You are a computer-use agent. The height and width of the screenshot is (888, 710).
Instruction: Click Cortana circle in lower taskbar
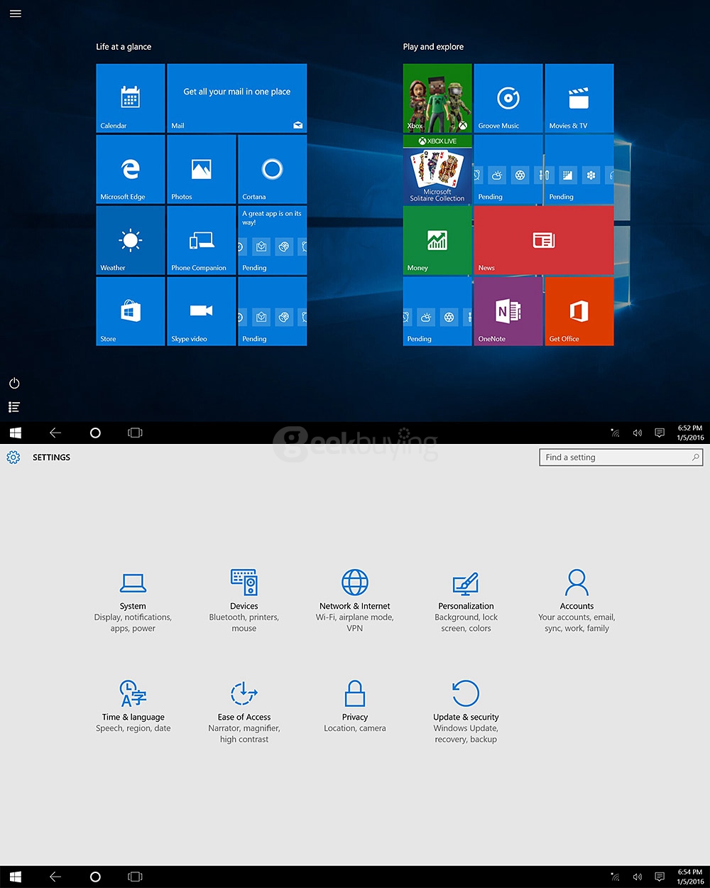click(x=95, y=877)
